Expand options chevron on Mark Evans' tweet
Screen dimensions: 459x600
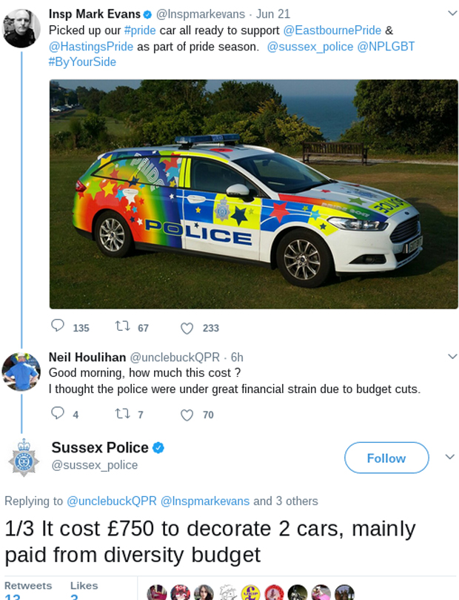click(x=452, y=13)
